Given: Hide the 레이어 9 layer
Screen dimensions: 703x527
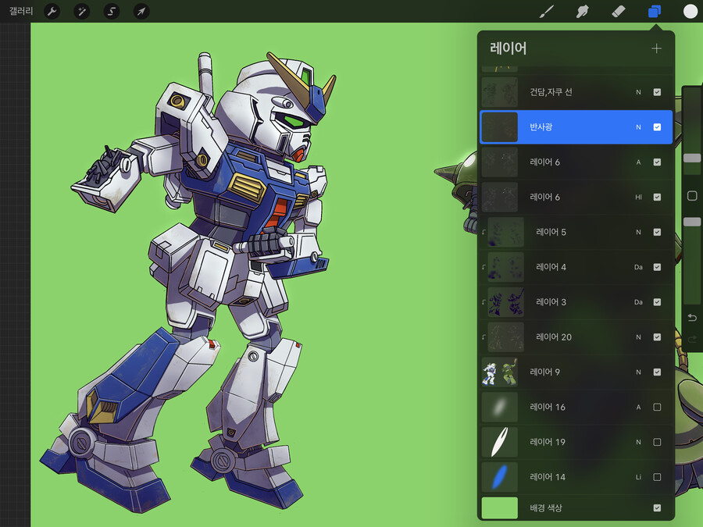Looking at the screenshot, I should pyautogui.click(x=657, y=372).
